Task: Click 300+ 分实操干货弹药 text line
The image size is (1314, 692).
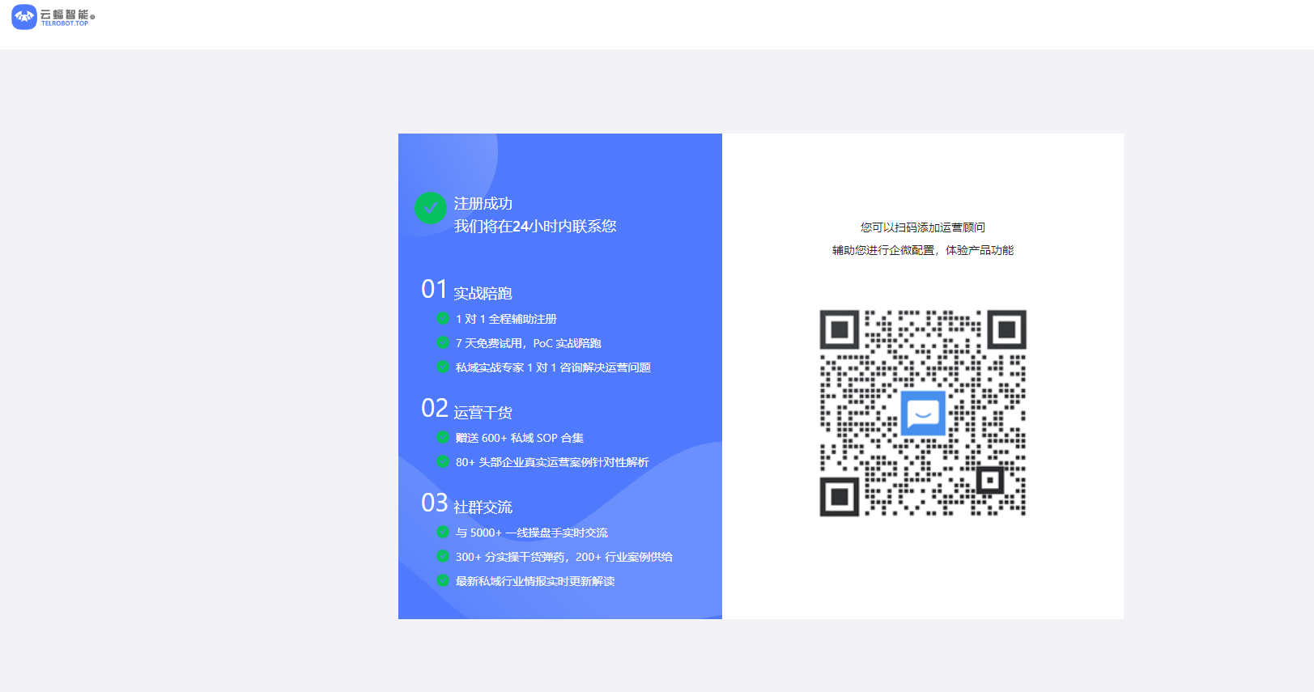Action: click(564, 557)
